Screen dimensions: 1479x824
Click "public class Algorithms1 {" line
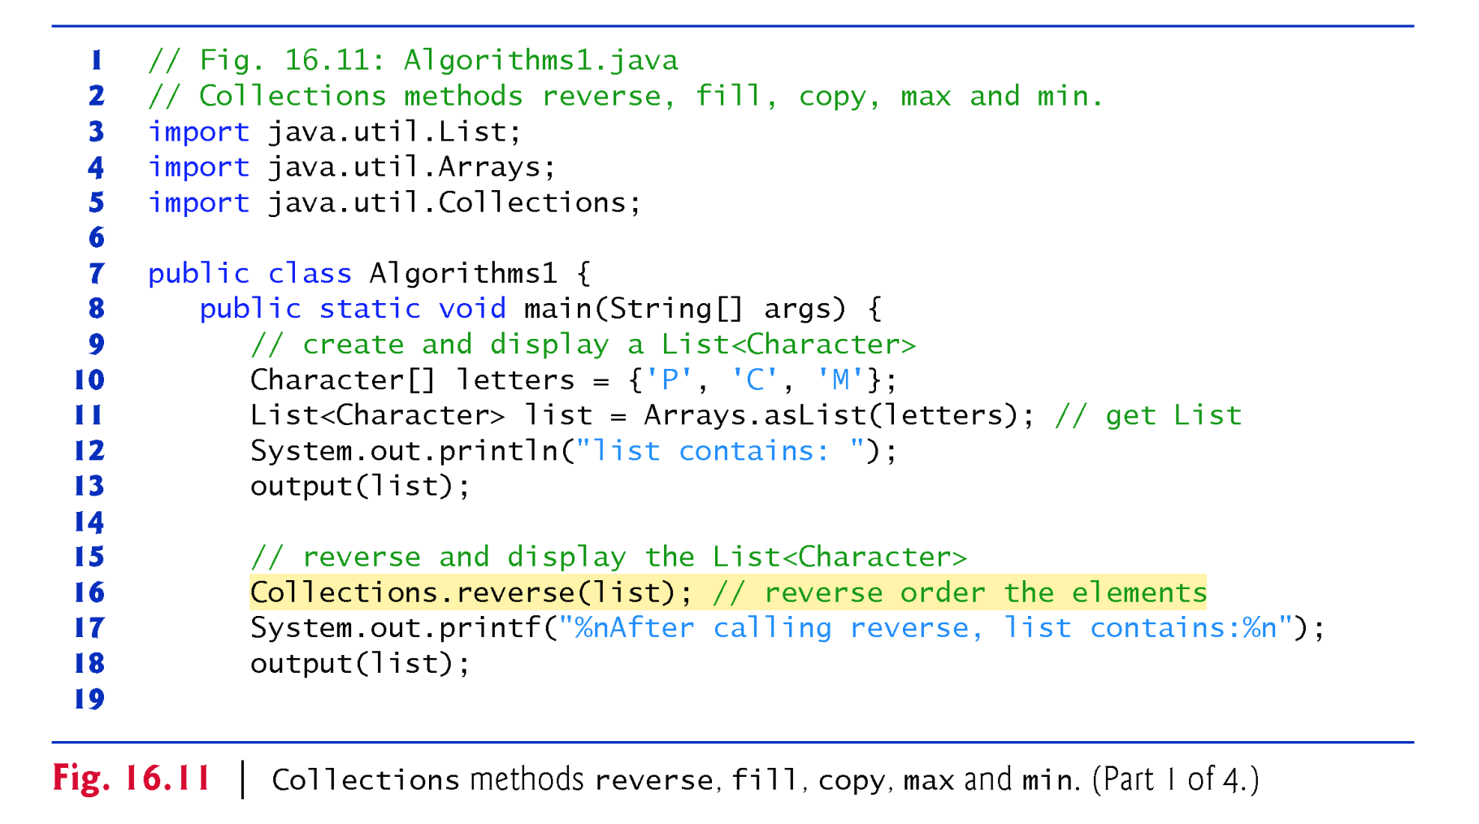point(369,273)
